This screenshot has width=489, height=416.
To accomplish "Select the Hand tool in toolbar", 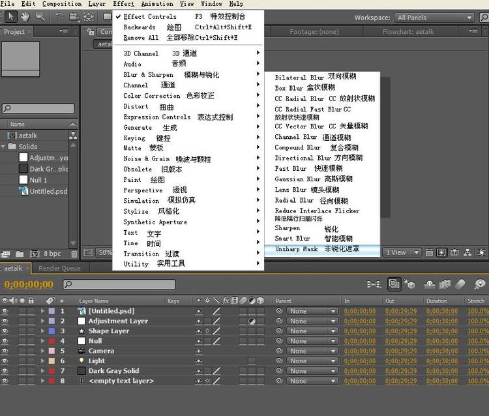I will point(25,16).
